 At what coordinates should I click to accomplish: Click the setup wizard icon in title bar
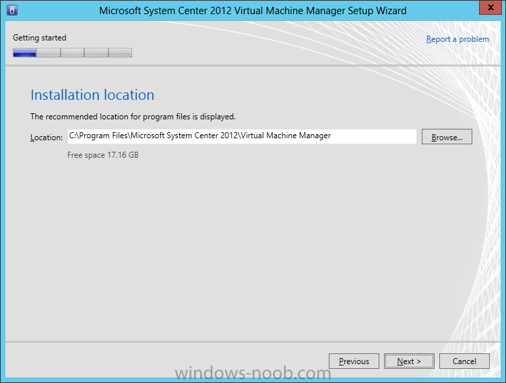12,10
